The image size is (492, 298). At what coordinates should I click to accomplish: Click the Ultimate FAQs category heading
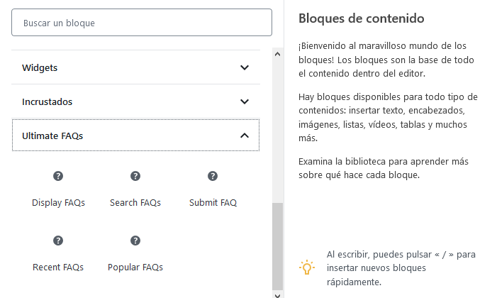[x=135, y=135]
